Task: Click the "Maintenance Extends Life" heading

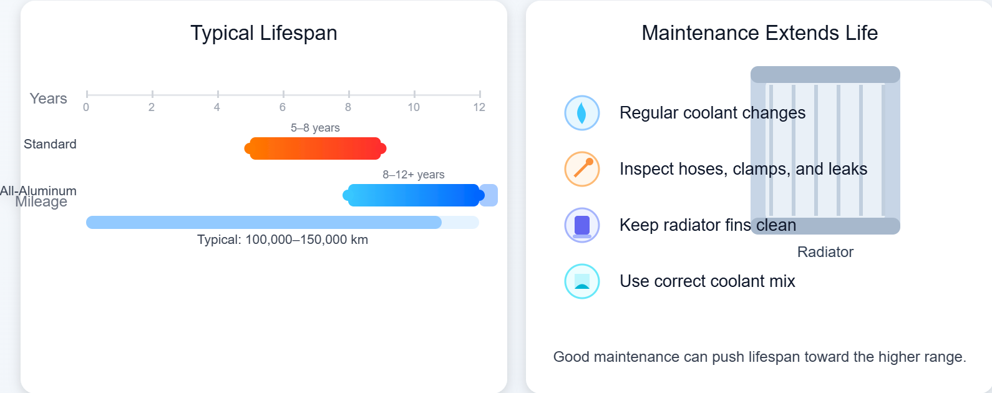Action: click(759, 33)
